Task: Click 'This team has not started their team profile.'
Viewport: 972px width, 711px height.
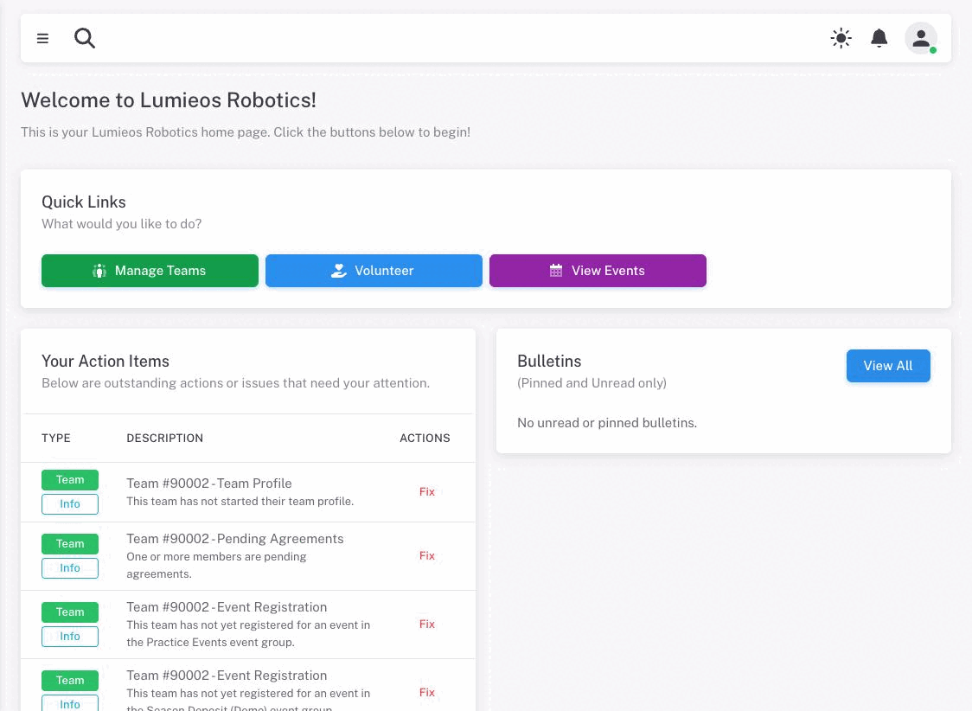Action: pyautogui.click(x=240, y=502)
